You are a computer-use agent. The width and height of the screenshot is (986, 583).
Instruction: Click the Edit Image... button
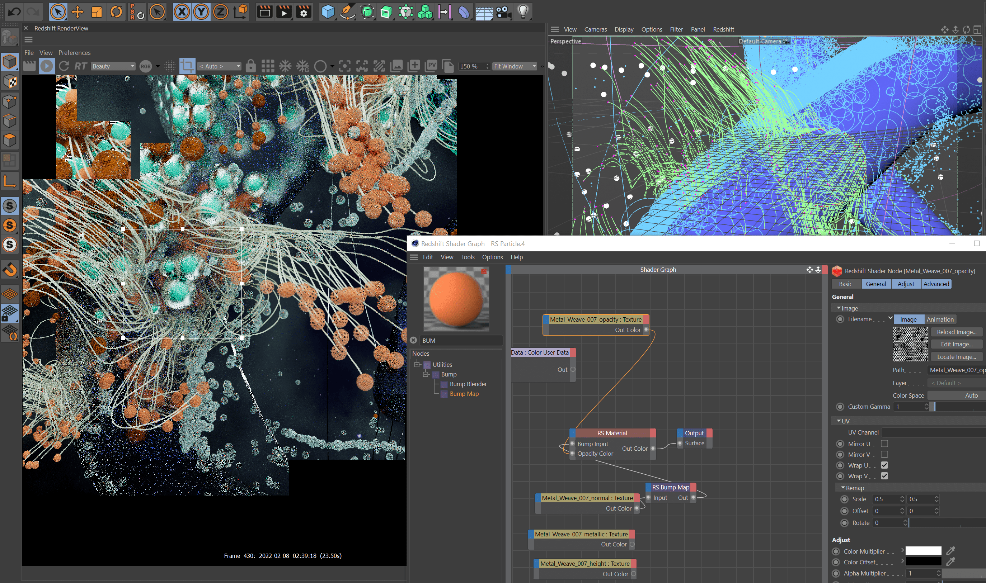pyautogui.click(x=957, y=344)
